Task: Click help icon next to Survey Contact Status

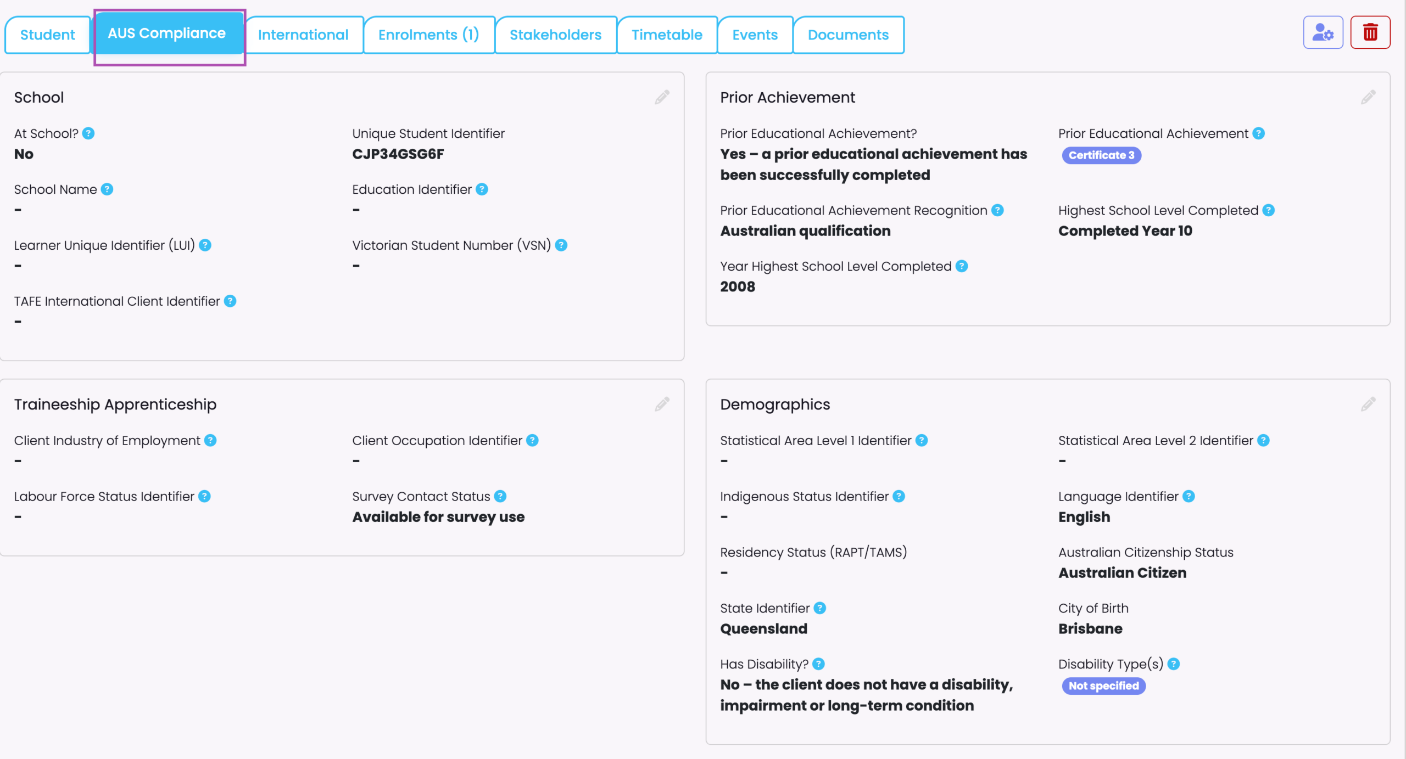Action: tap(500, 496)
